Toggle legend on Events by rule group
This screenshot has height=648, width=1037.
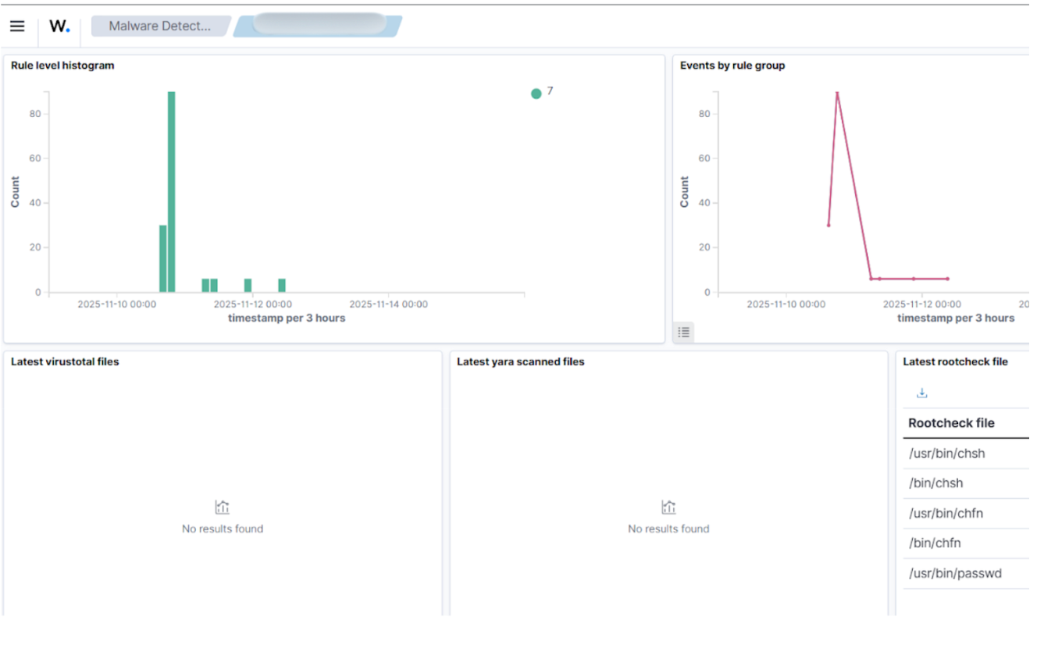684,333
